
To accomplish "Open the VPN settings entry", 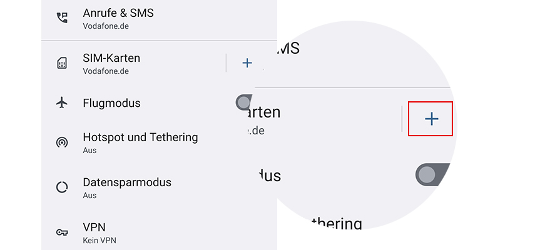I will [93, 227].
